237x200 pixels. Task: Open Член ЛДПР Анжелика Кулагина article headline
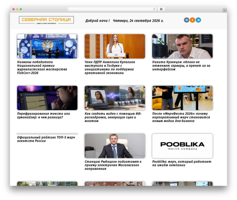(110, 68)
